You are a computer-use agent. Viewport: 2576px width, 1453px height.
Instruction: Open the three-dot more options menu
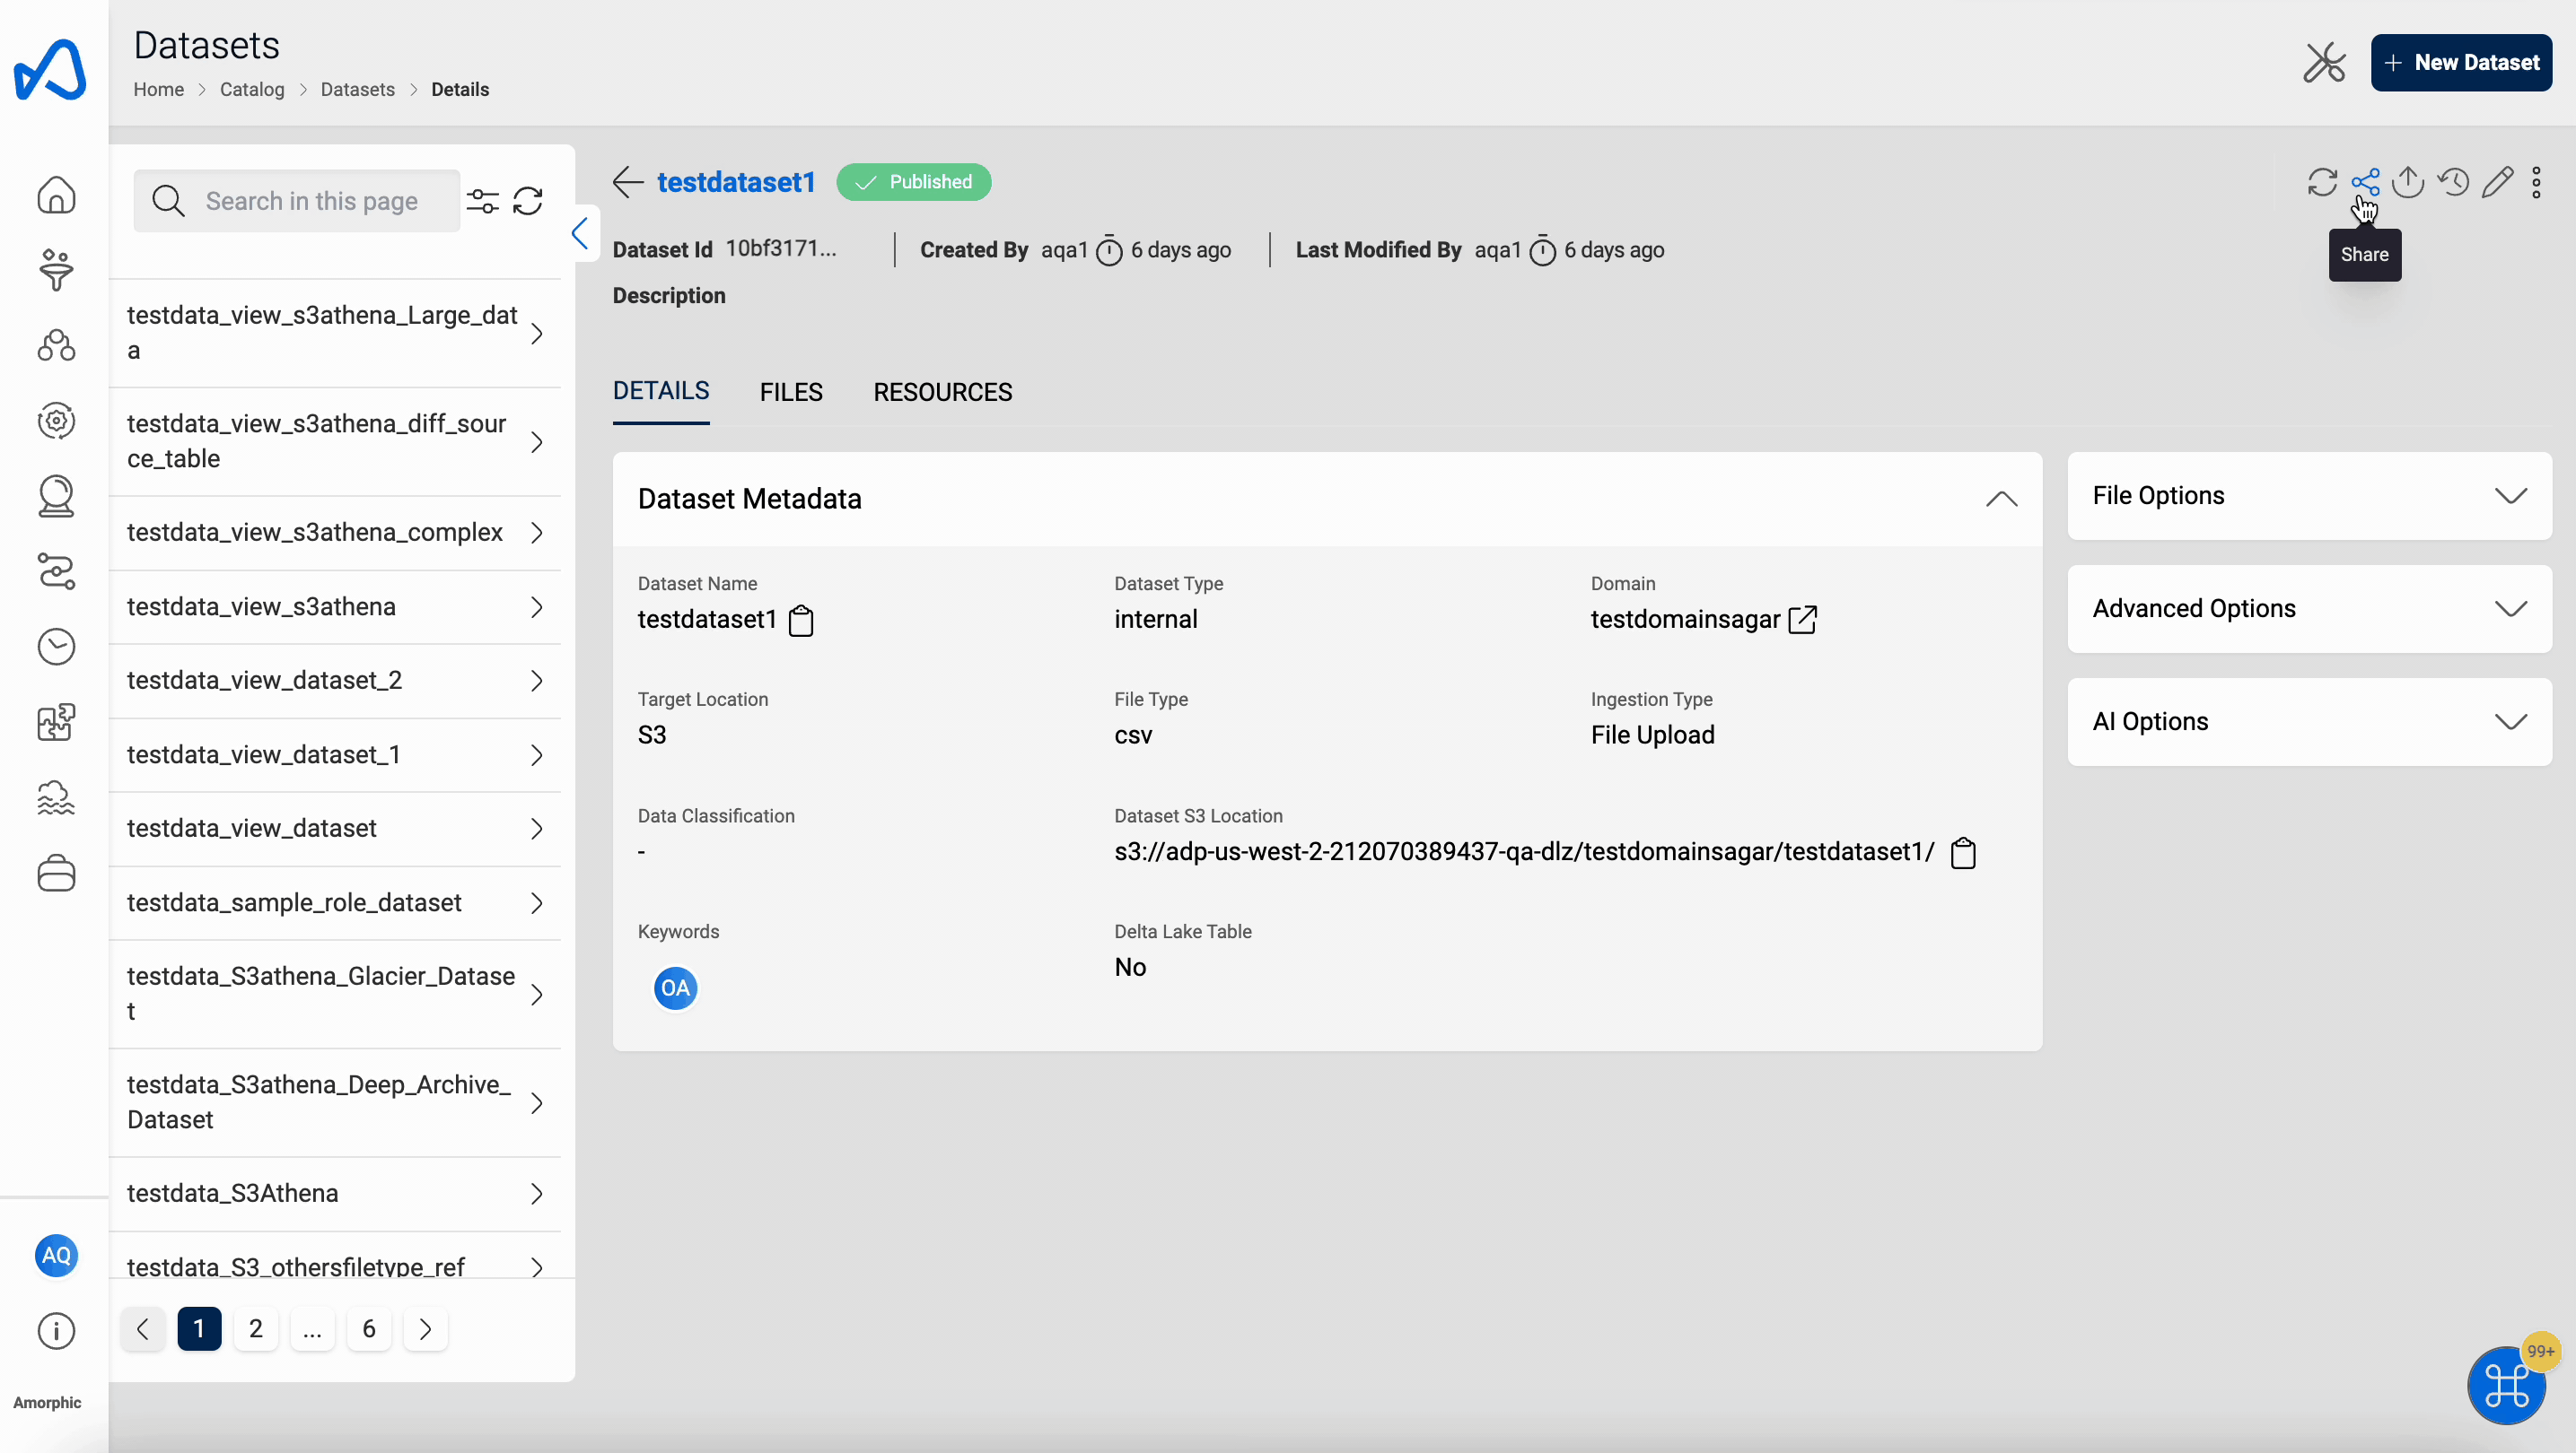tap(2536, 182)
